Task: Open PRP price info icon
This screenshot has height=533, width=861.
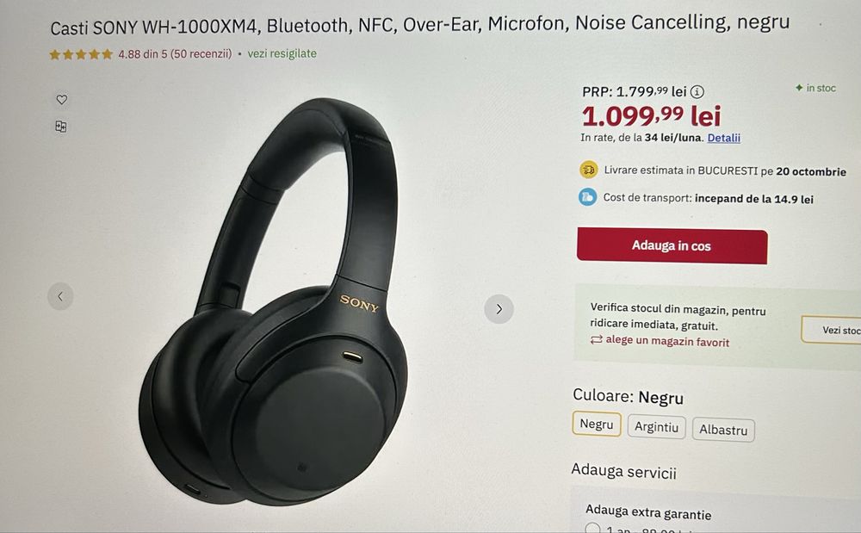Action: click(x=697, y=91)
